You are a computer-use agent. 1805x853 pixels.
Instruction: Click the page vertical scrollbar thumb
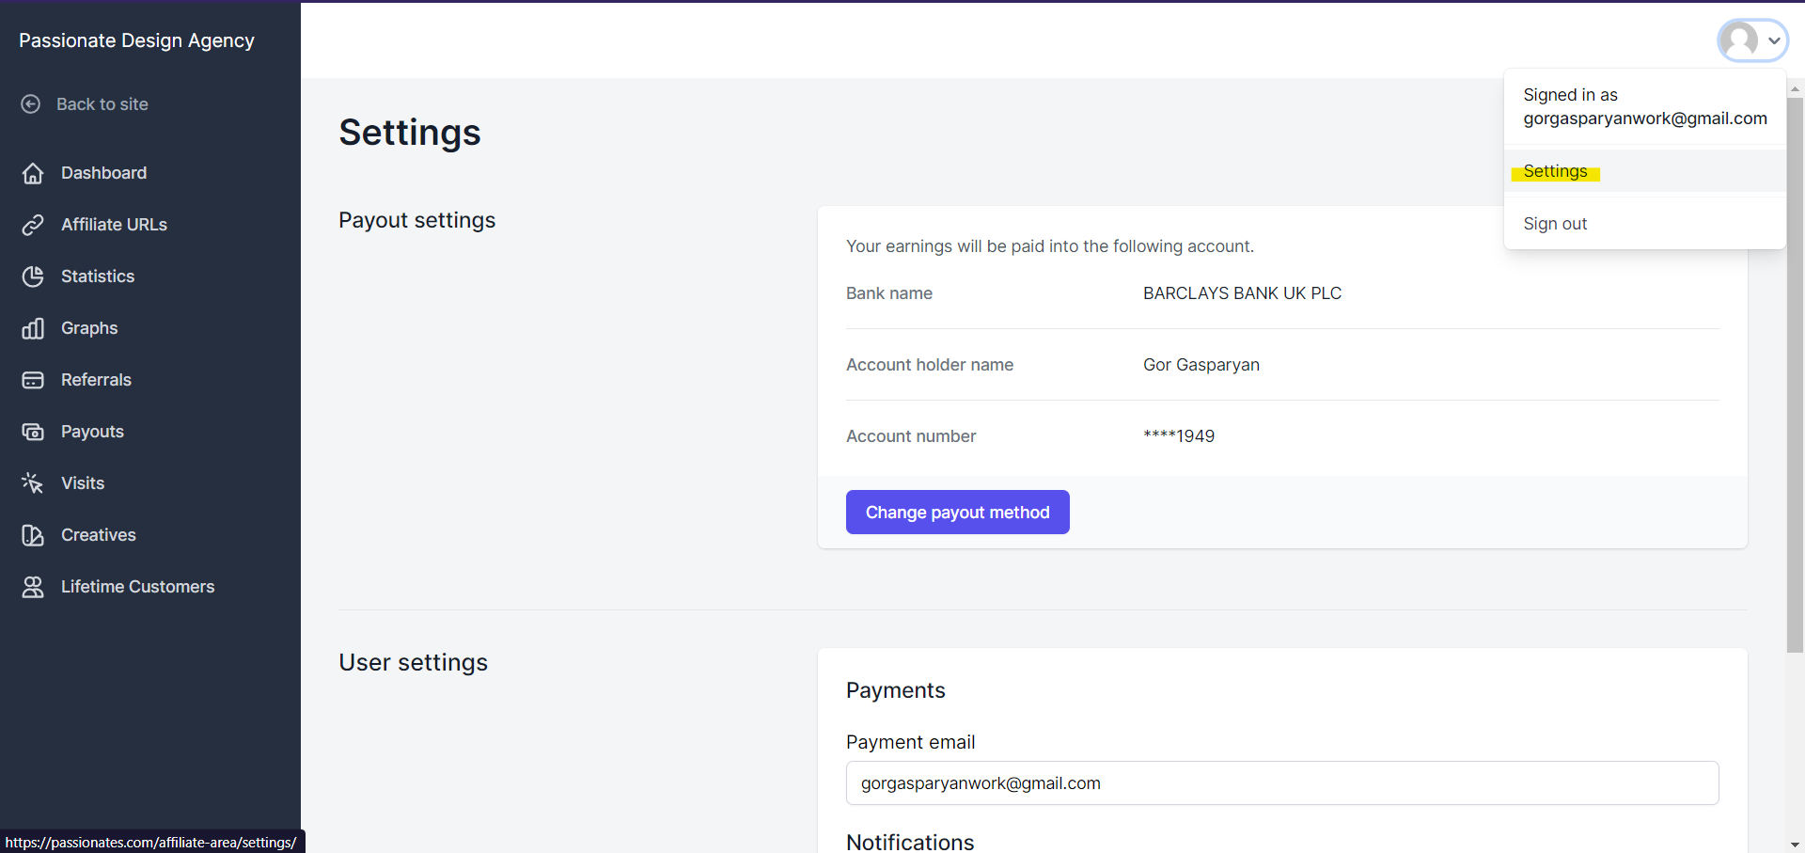click(1795, 376)
